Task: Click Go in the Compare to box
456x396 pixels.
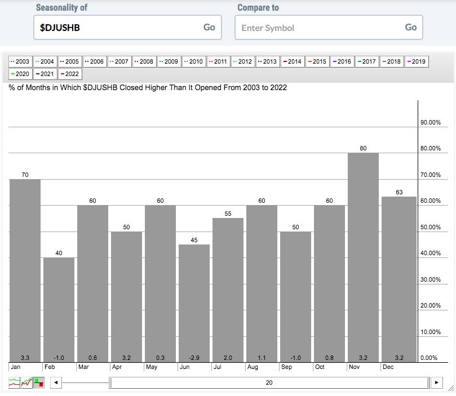Action: [x=410, y=27]
